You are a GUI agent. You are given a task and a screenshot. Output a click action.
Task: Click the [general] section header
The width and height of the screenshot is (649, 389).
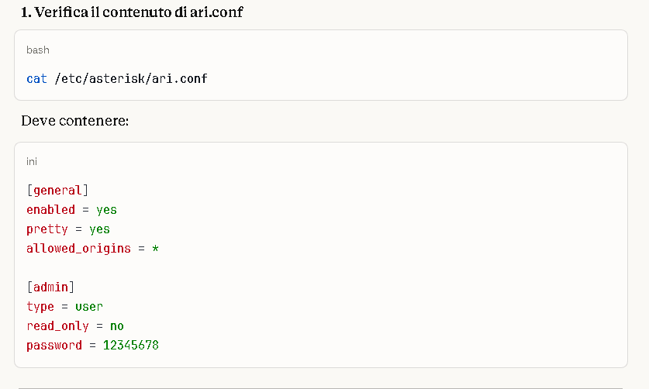(57, 190)
